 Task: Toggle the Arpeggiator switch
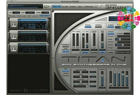(66, 46)
